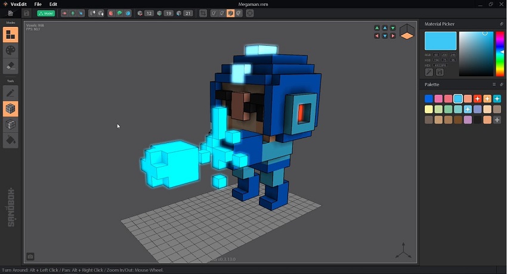
Task: Switch to Paint mode palette icon
Action: (10, 51)
